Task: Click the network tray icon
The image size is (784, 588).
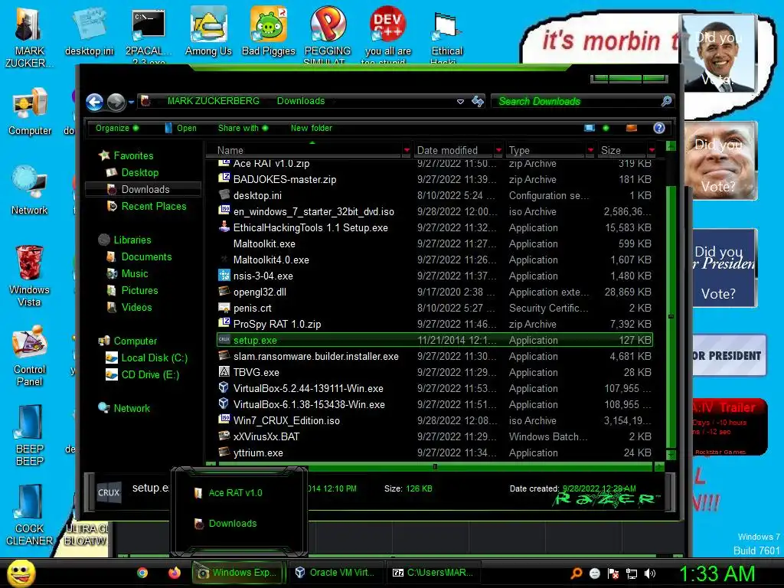Action: pyautogui.click(x=632, y=573)
